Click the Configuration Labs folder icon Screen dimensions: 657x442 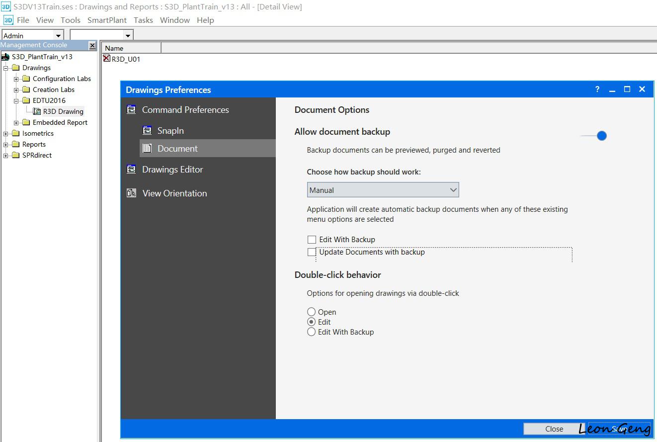pos(26,79)
